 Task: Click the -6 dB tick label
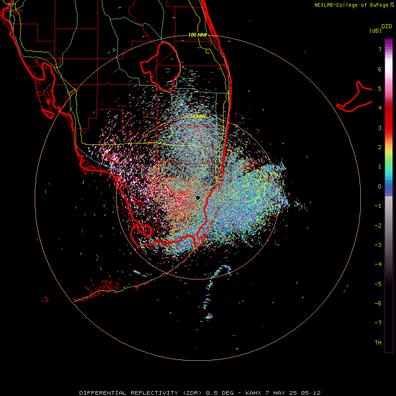[x=378, y=304]
